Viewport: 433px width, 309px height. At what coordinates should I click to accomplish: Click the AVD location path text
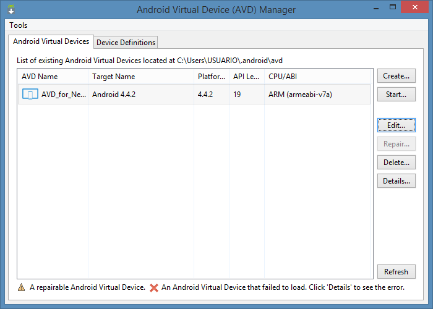click(229, 61)
